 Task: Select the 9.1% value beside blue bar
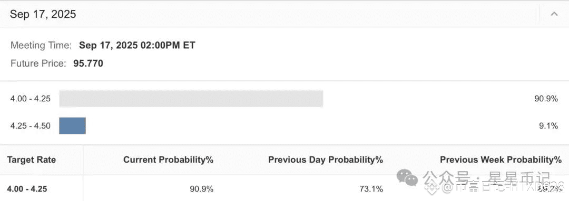(548, 126)
